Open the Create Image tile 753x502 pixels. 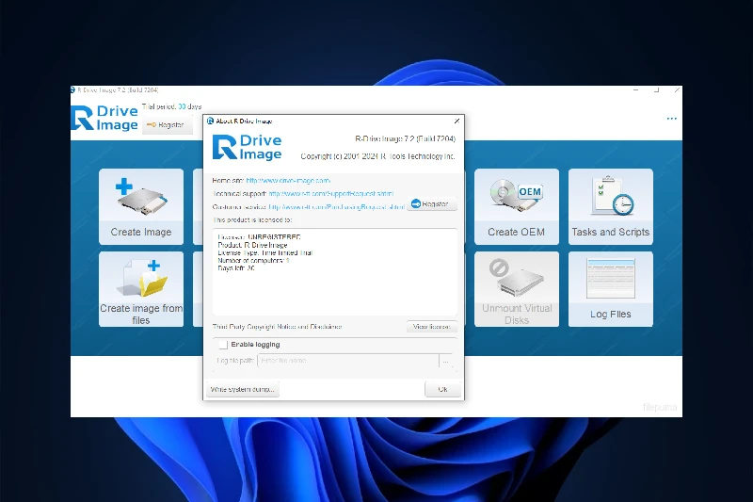pyautogui.click(x=141, y=206)
